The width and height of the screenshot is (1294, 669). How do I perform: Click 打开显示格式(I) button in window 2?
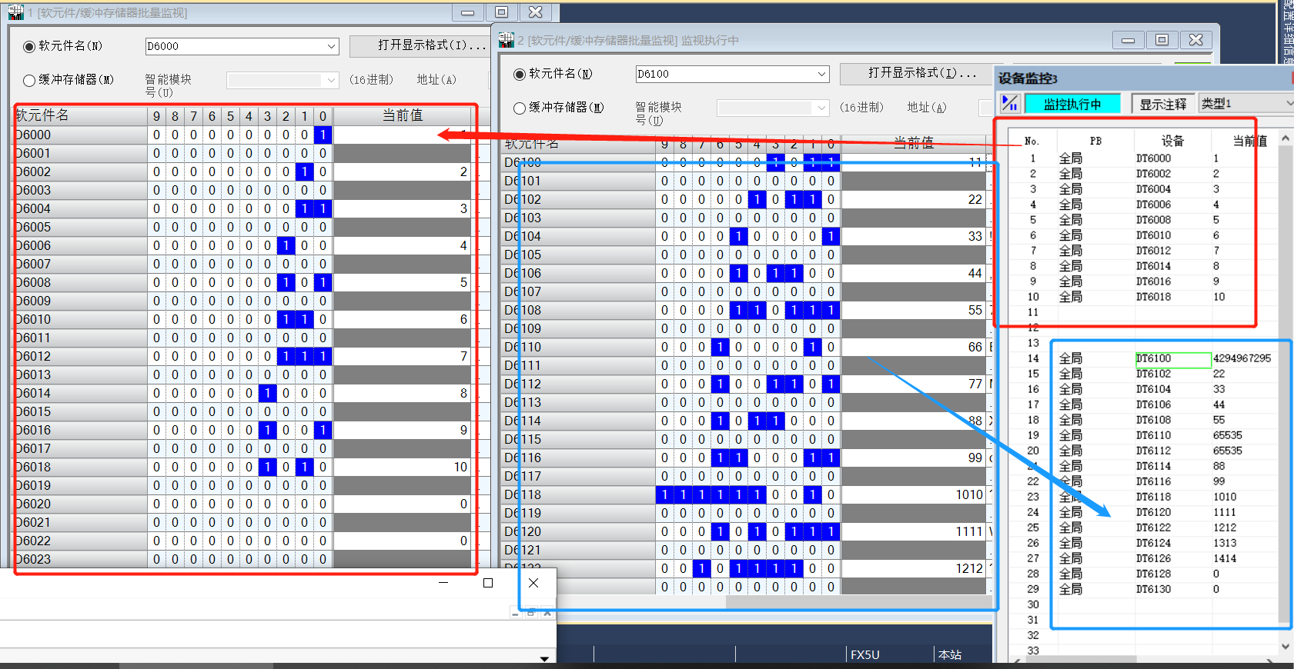[921, 73]
